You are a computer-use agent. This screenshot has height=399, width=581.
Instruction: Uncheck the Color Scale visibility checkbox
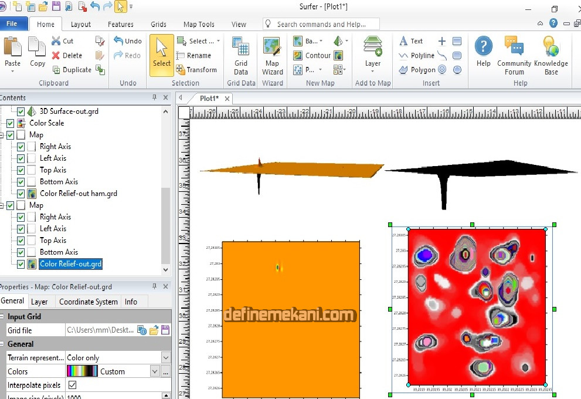click(x=10, y=123)
